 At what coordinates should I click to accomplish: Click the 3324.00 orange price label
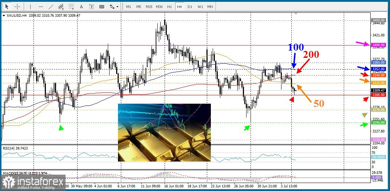378,83
